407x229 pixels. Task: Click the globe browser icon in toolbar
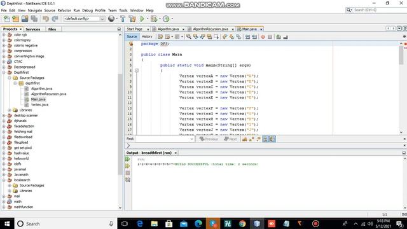point(111,18)
